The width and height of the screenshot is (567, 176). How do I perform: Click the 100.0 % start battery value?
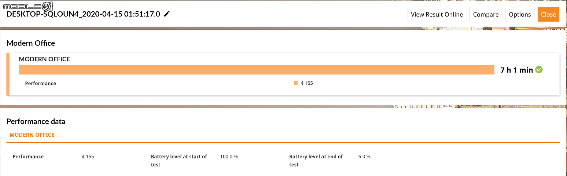pos(229,157)
